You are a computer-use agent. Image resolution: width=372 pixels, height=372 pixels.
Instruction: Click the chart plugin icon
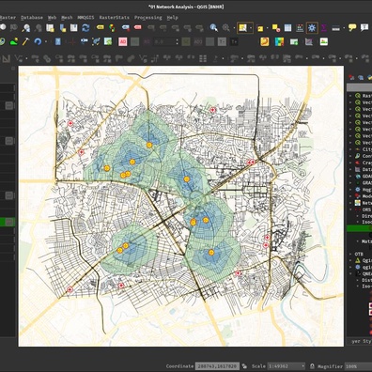(x=309, y=41)
